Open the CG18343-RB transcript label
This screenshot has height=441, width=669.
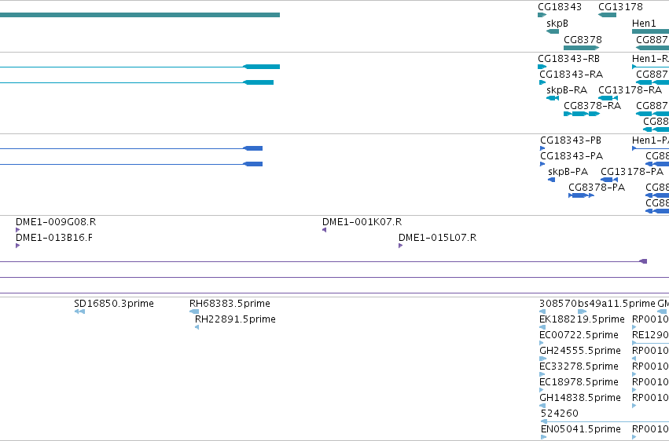coord(568,59)
